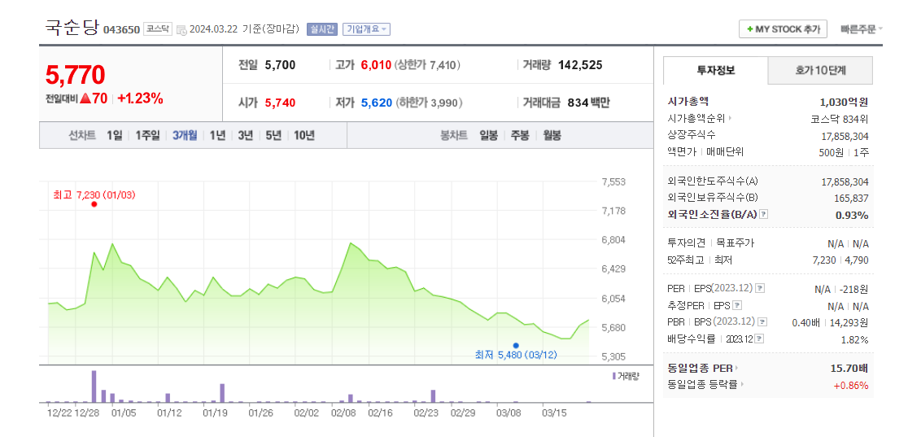Switch to the 투자정보 tab
Screen dimensions: 908x437
pyautogui.click(x=716, y=71)
